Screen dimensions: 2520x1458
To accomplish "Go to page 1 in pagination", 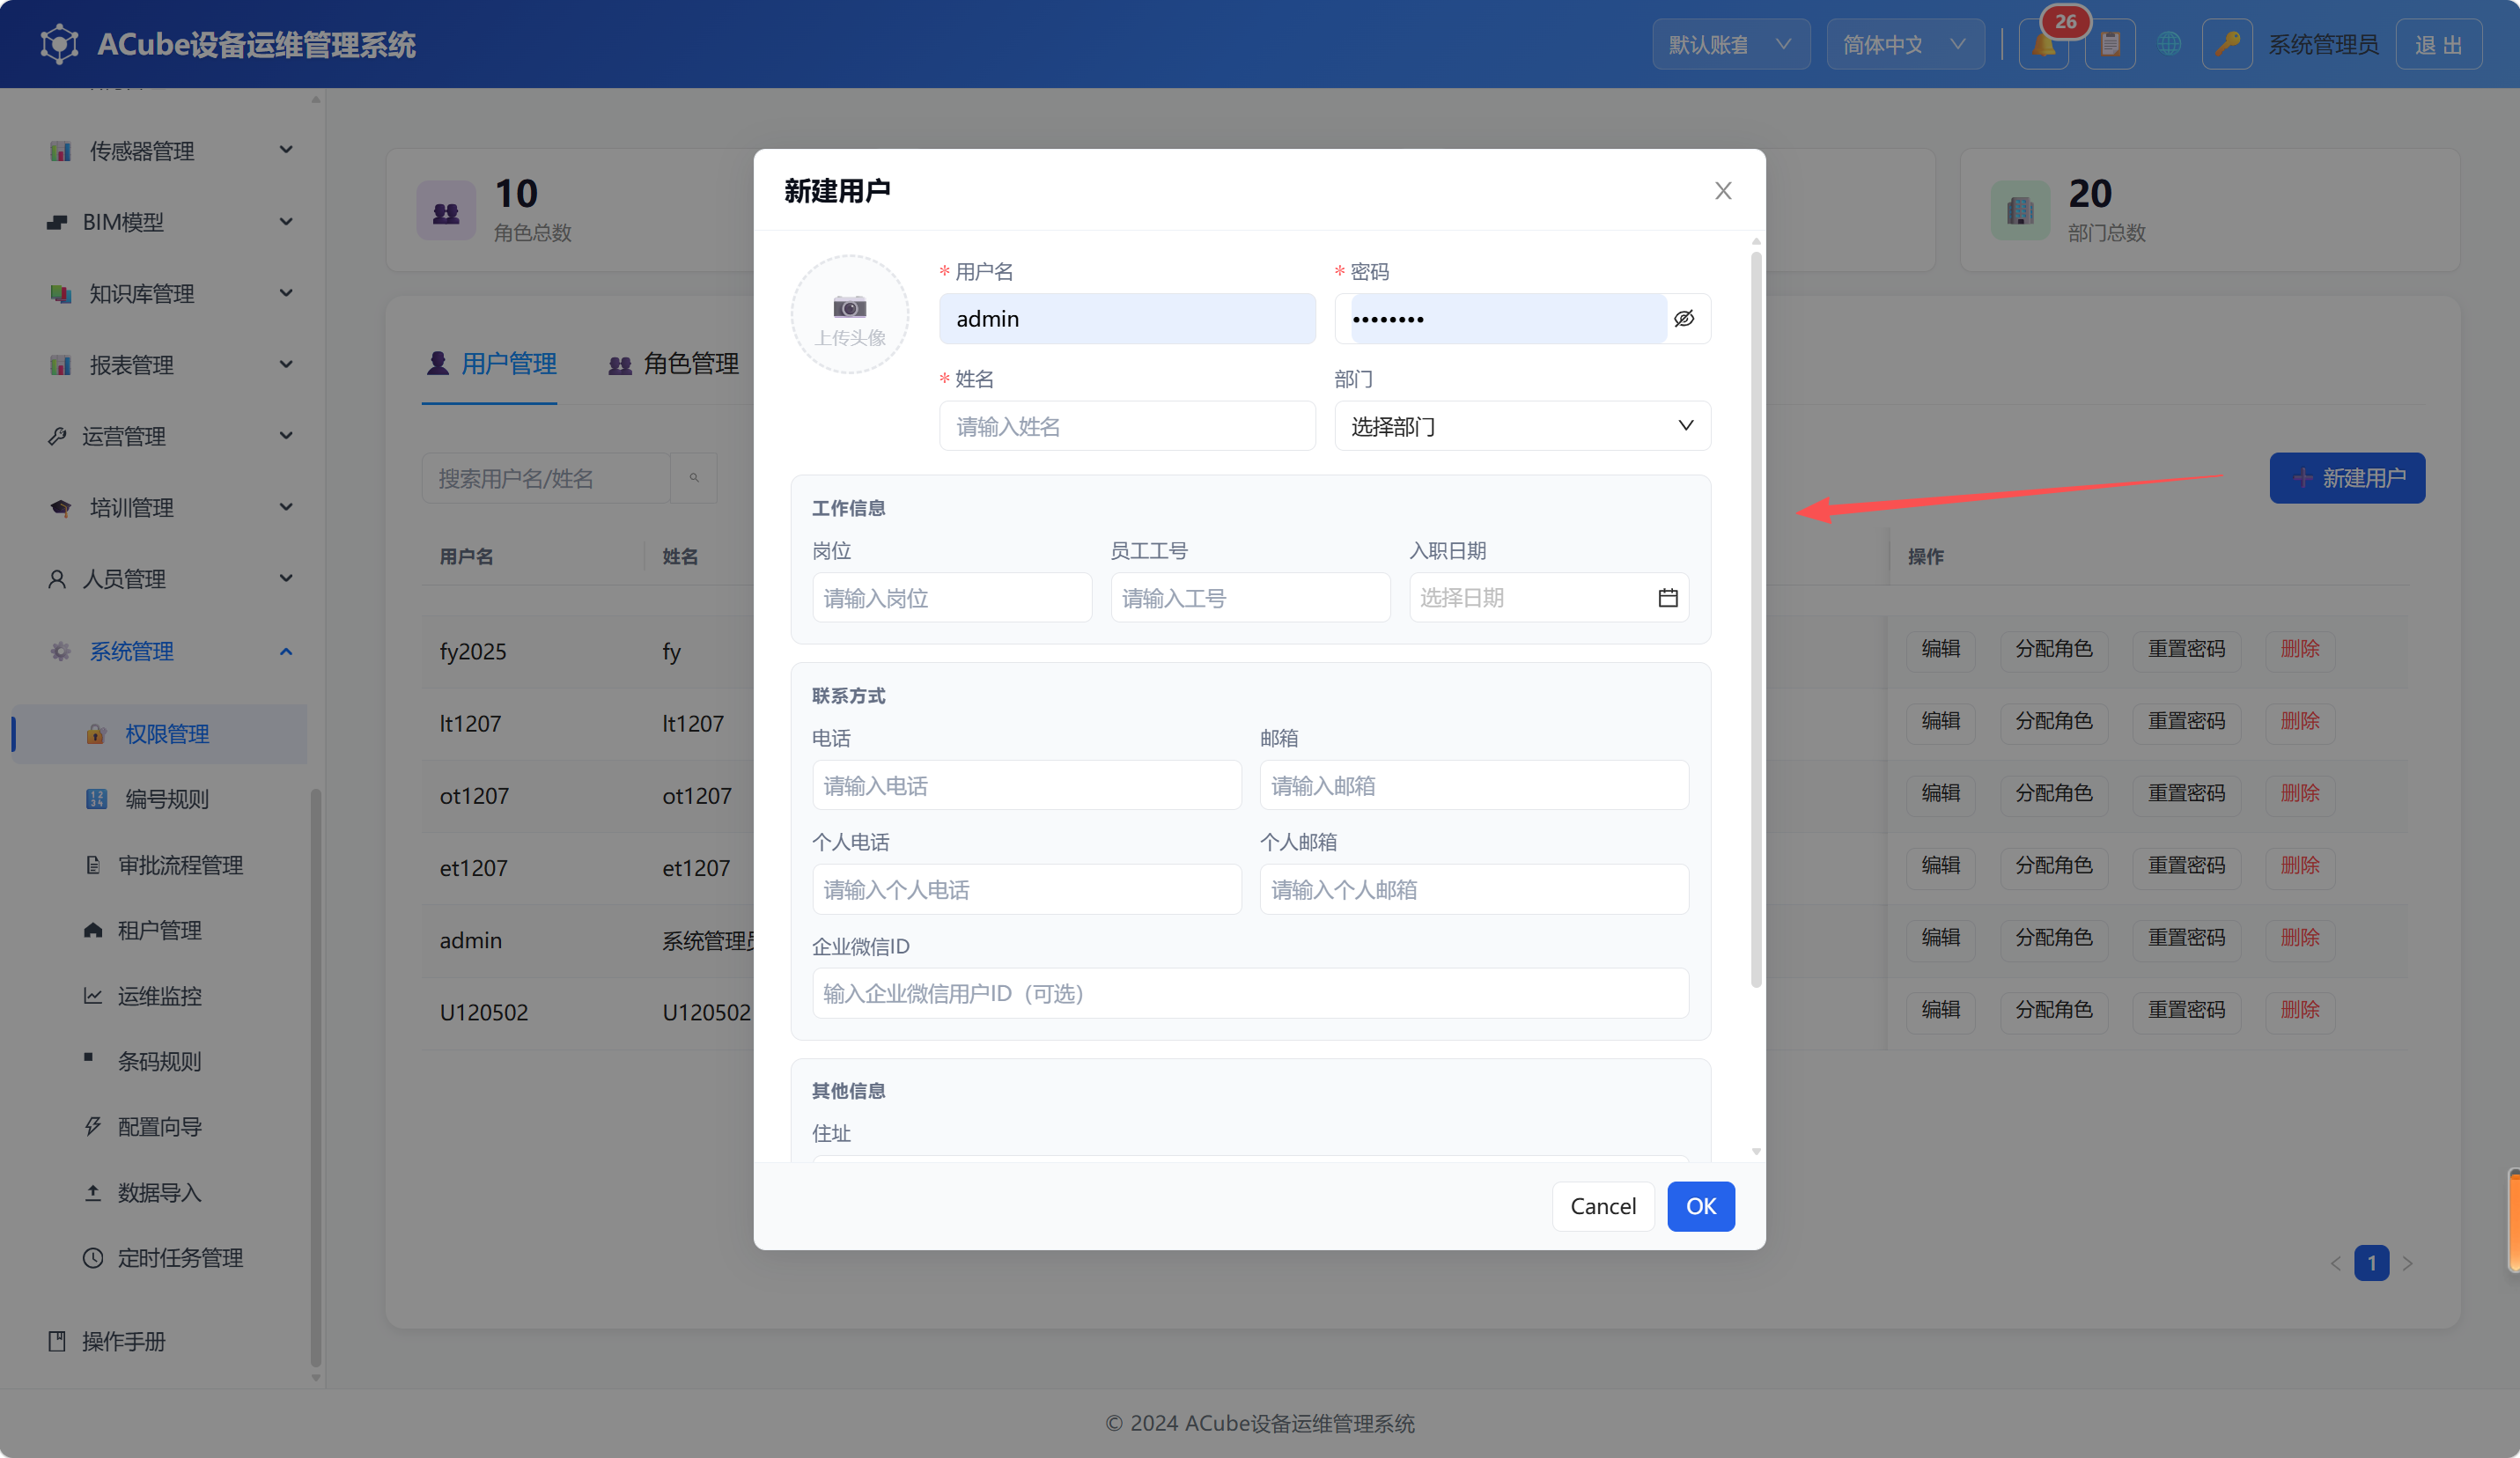I will (x=2371, y=1263).
